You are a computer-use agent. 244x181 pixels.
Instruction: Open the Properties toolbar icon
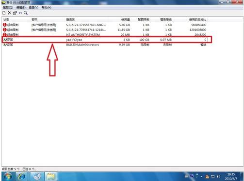tap(15, 13)
